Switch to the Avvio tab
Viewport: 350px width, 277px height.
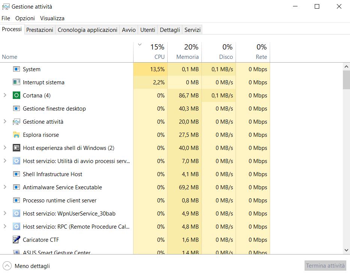[x=129, y=30]
